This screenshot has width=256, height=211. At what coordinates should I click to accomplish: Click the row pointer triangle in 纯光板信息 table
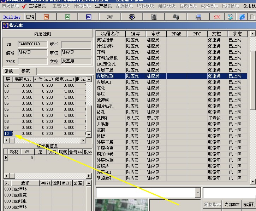point(6,158)
